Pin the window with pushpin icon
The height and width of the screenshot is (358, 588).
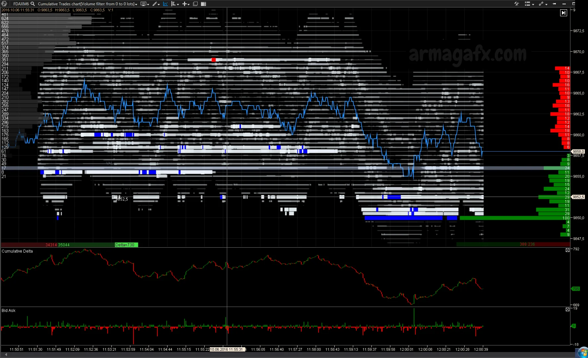pos(554,4)
